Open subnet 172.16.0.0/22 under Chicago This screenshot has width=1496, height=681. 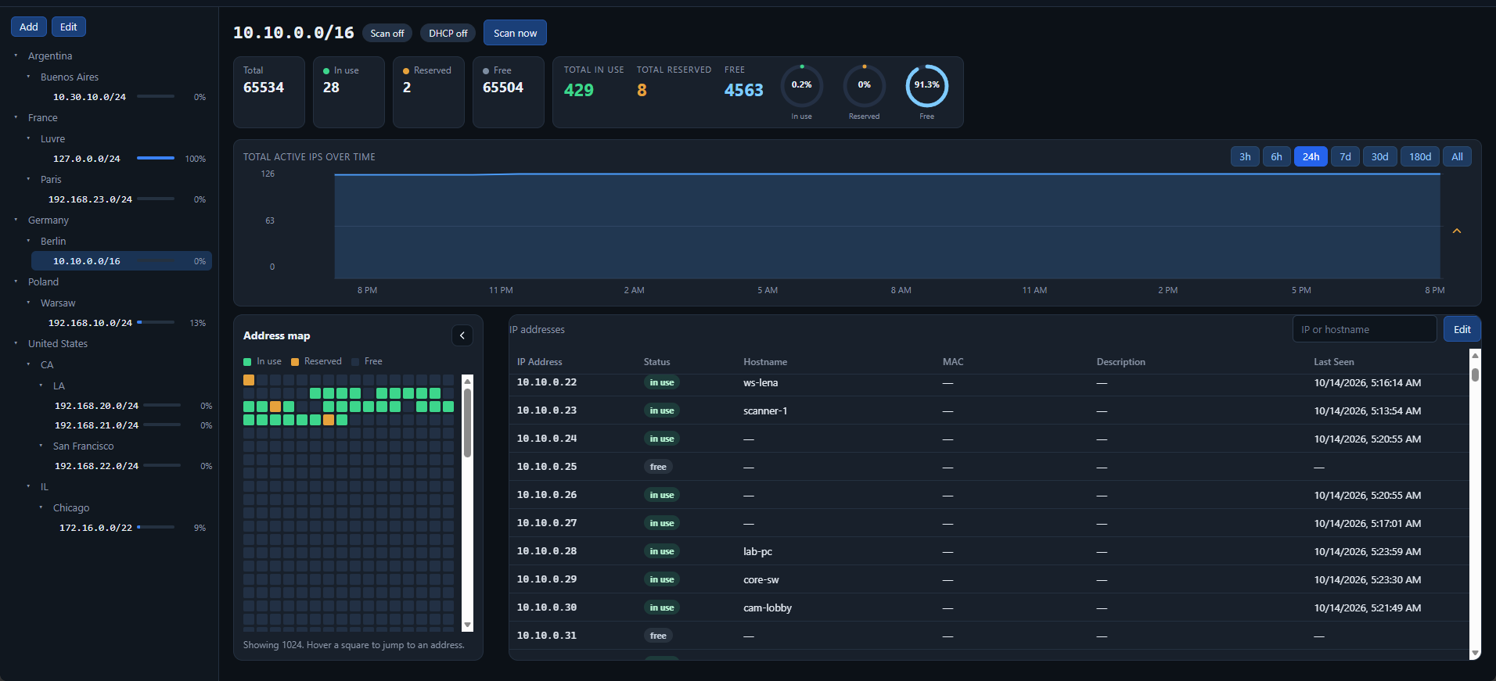pos(95,528)
